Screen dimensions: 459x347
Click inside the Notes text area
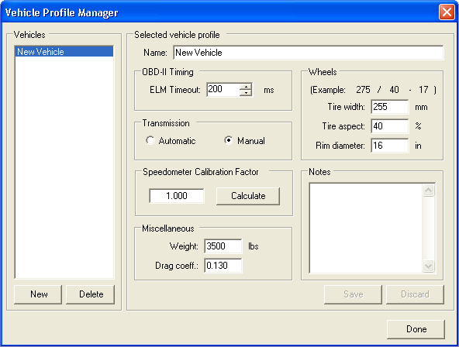point(366,228)
